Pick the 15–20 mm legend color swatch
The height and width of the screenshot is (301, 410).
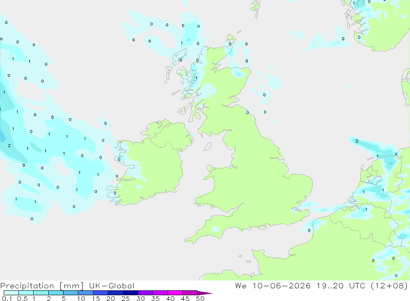pos(101,293)
